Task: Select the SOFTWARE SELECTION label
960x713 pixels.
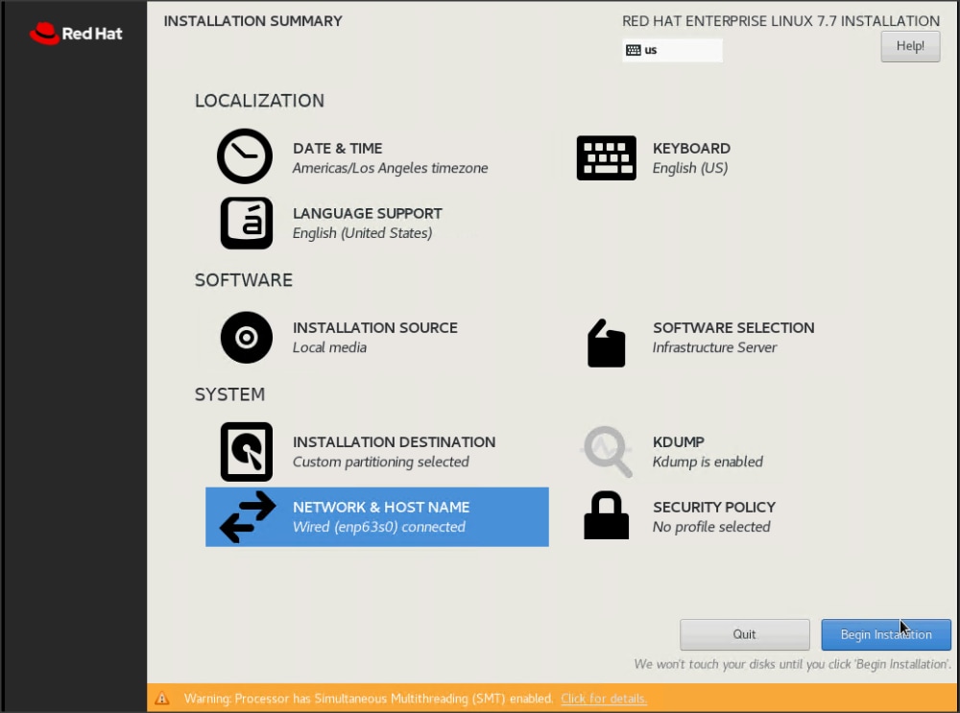Action: 733,327
